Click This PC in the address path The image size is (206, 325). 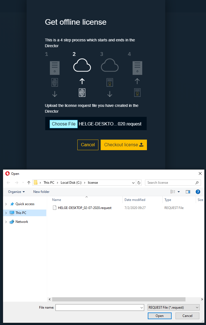(x=49, y=183)
